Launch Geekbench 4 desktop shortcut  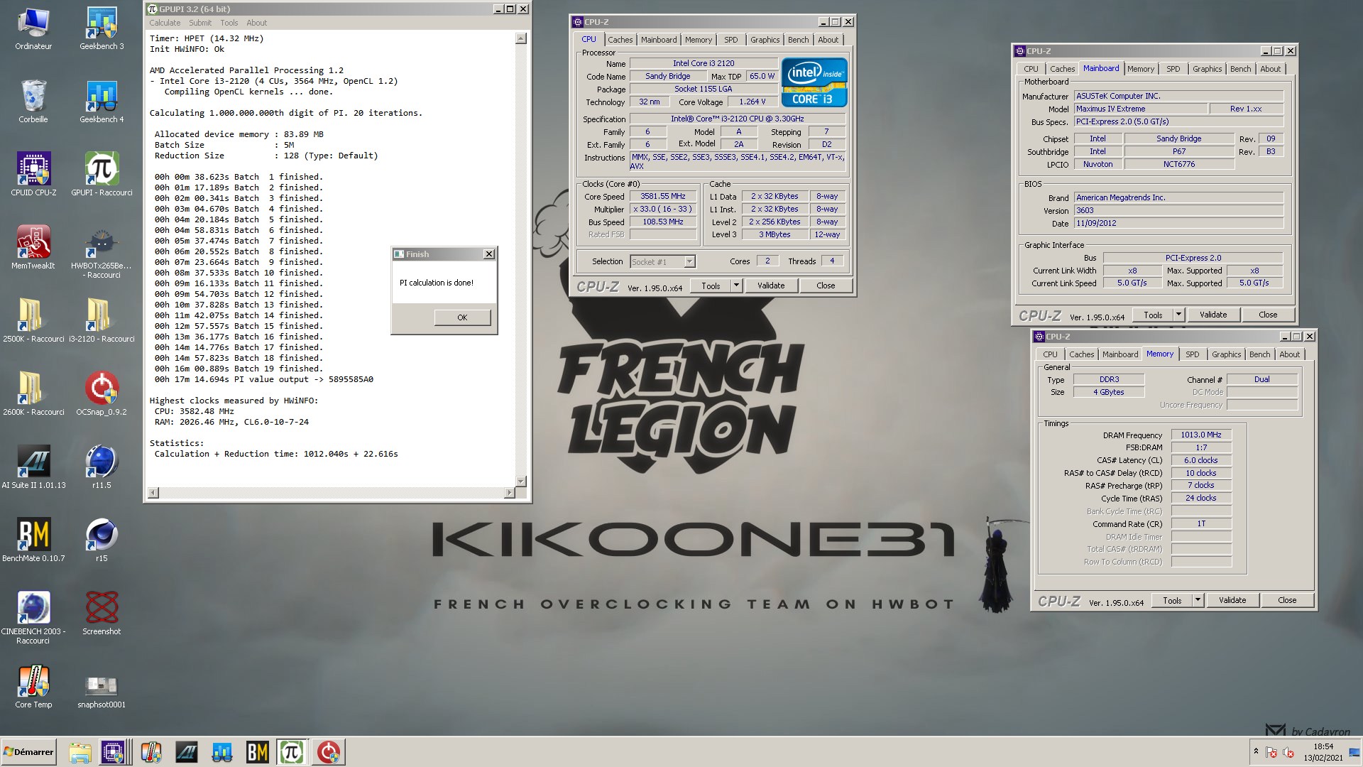[x=102, y=102]
